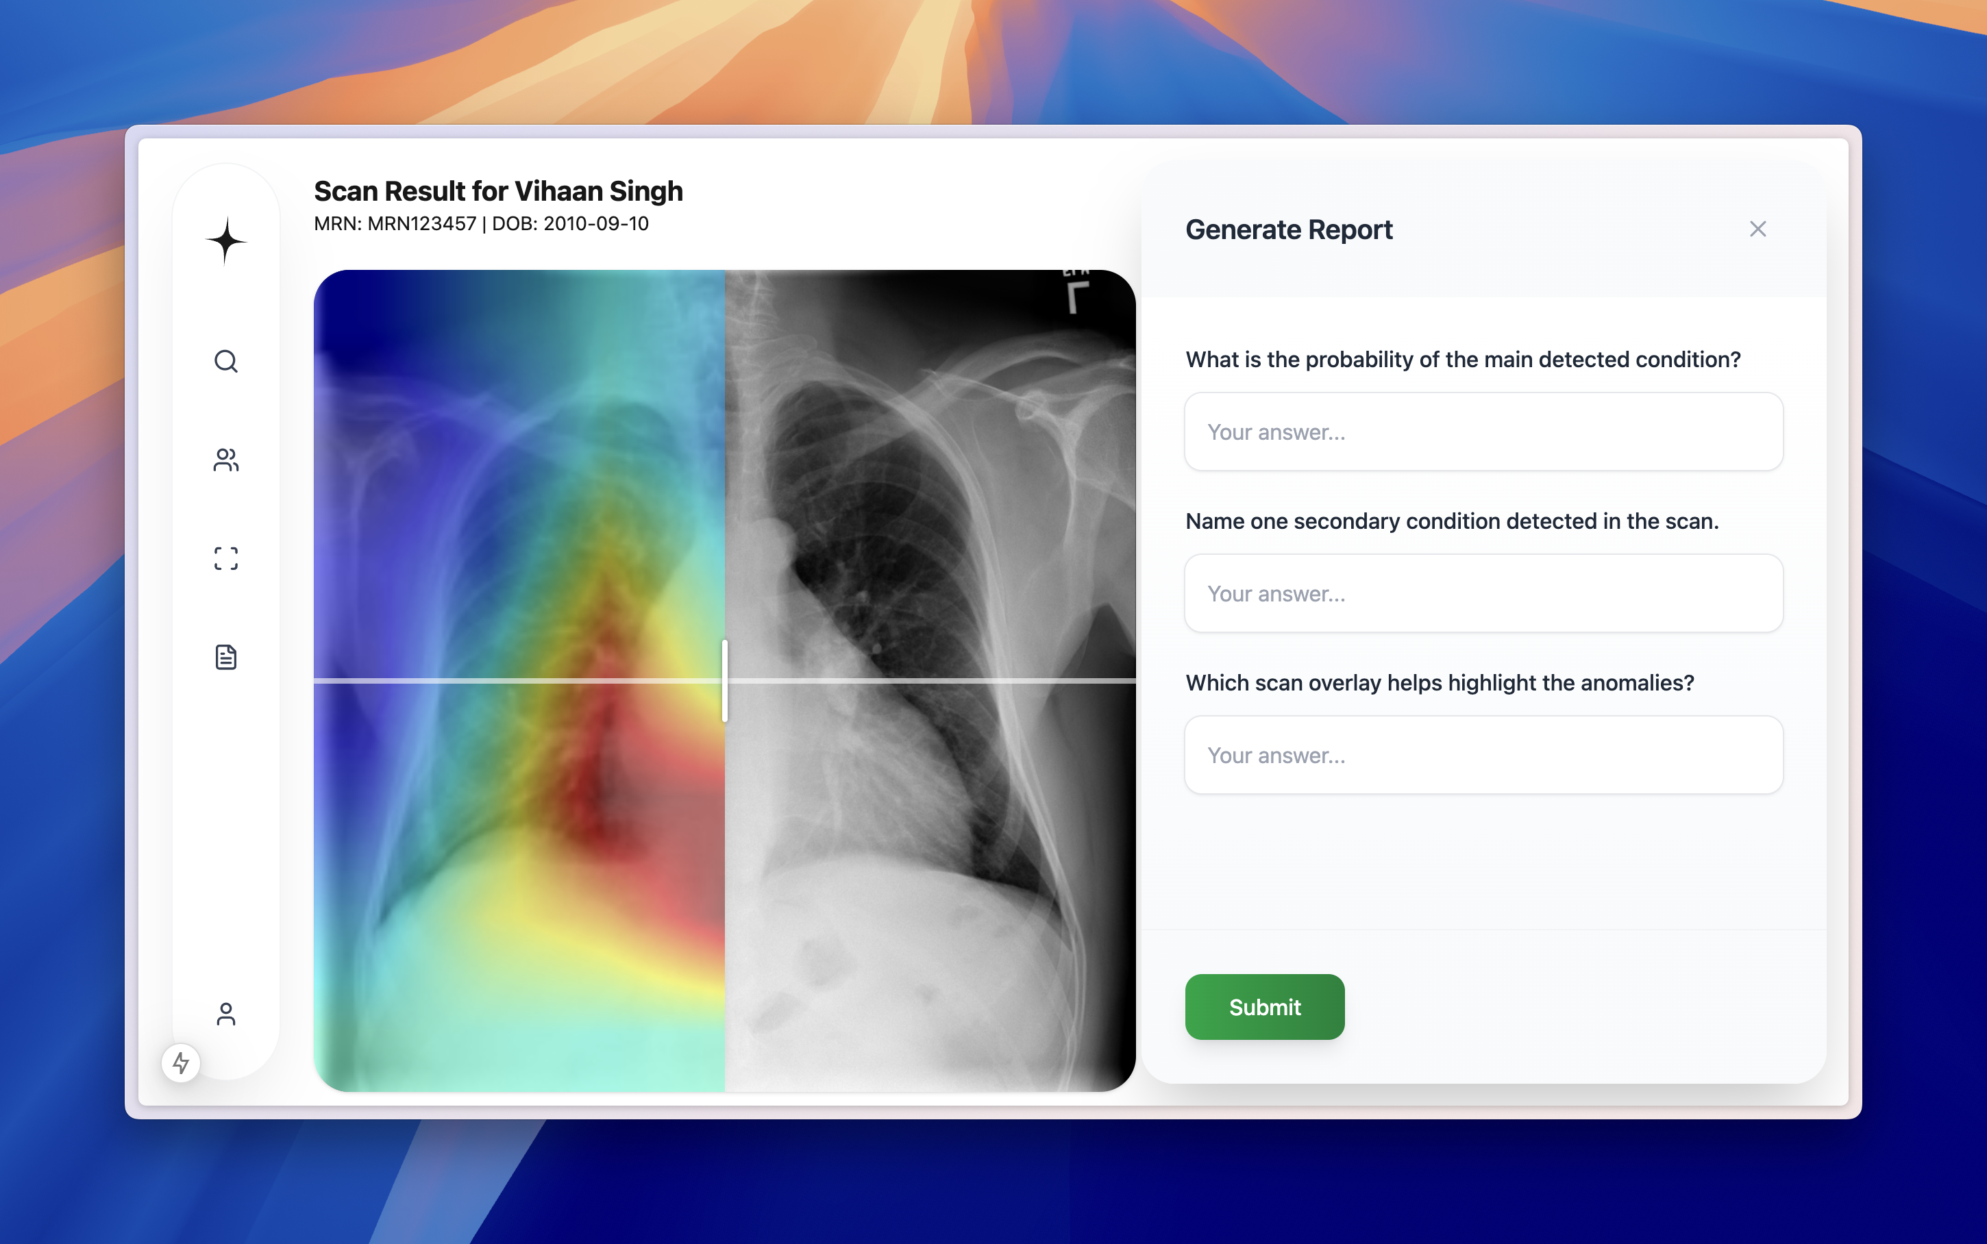The image size is (1987, 1244).
Task: Open the user profile icon
Action: 225,1014
